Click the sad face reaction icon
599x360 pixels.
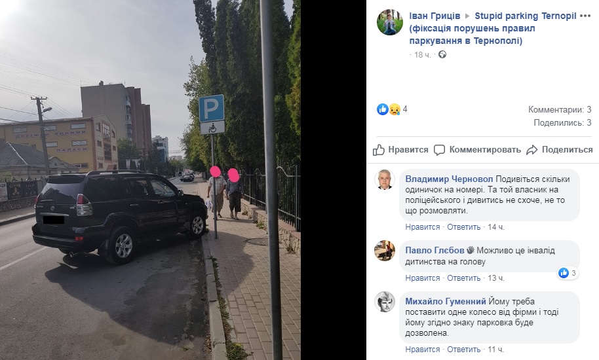tap(395, 109)
